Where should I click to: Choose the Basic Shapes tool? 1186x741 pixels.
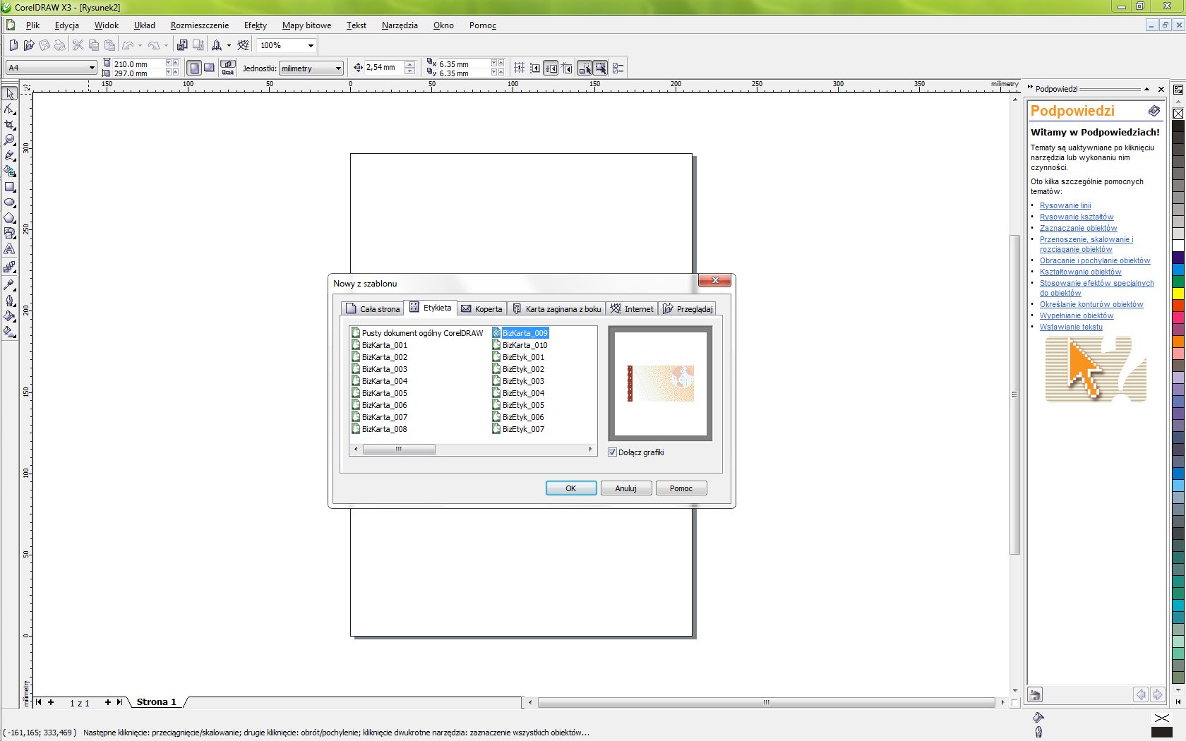click(10, 234)
